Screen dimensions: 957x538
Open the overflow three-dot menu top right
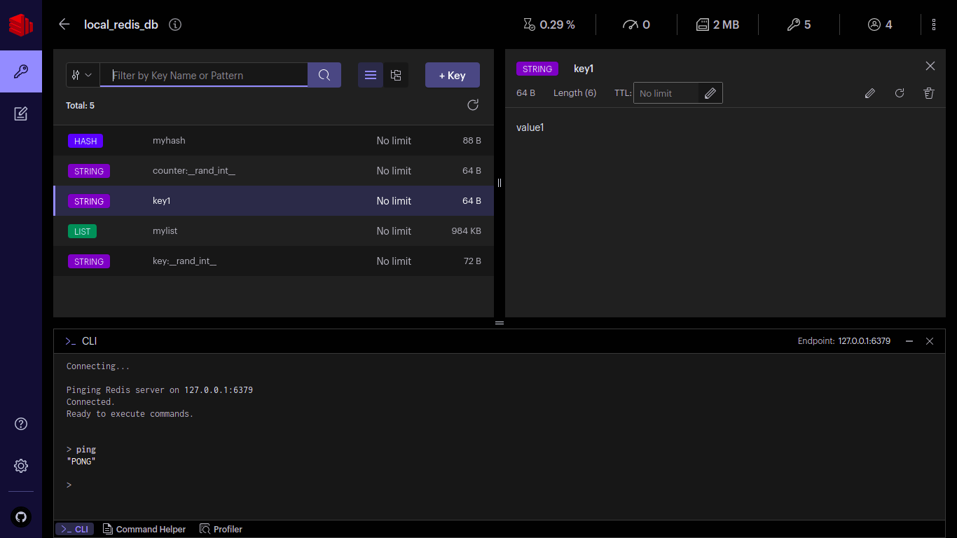pos(934,25)
